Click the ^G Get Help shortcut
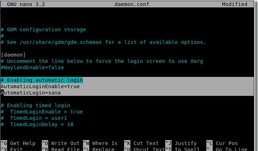258x151 pixels. (x=18, y=143)
